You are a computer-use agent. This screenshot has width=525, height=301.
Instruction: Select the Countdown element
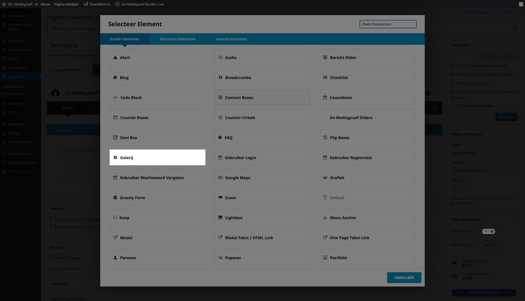click(367, 98)
